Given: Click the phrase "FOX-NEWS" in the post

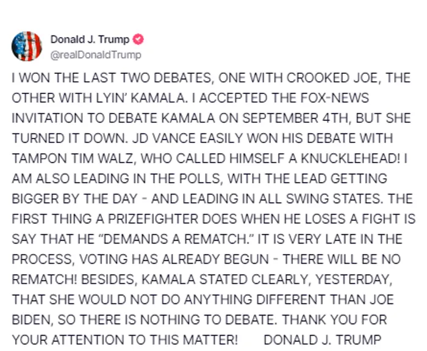Looking at the screenshot, I should (334, 98).
